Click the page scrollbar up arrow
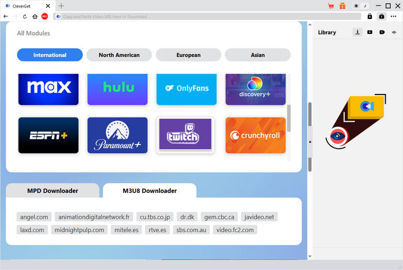This screenshot has height=270, width=403. 310,25
